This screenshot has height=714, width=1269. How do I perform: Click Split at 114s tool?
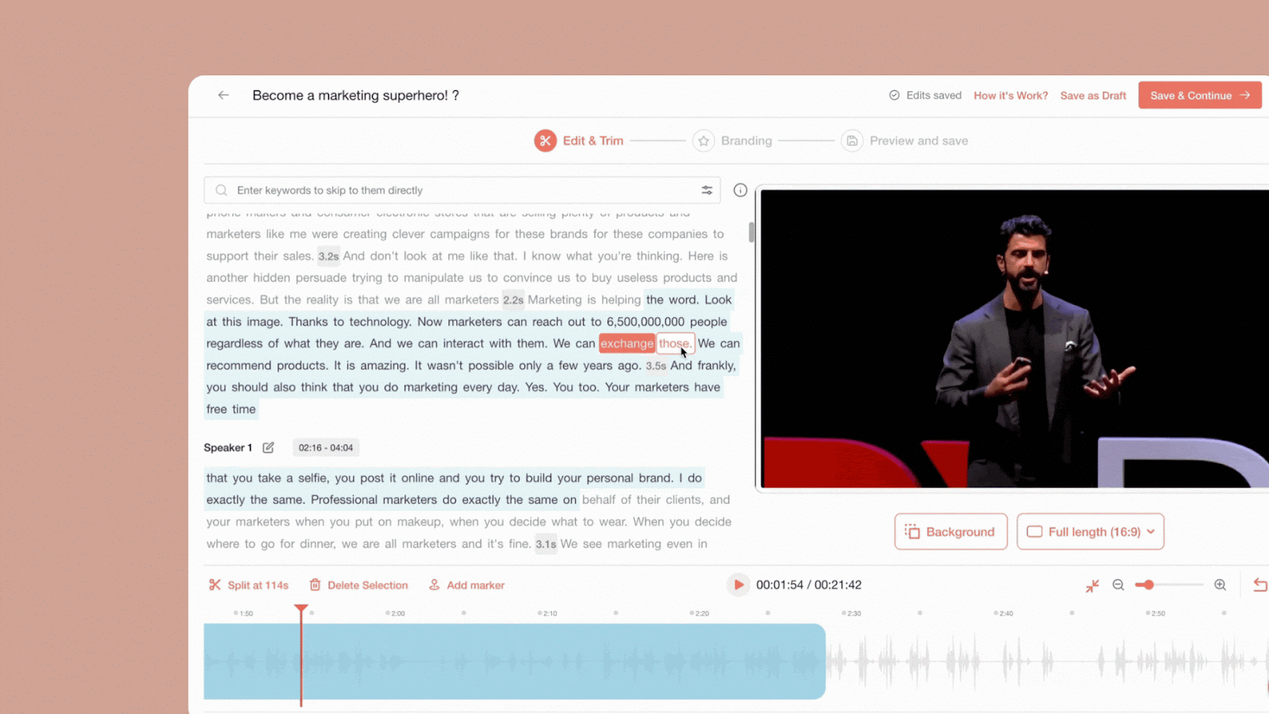(x=248, y=585)
